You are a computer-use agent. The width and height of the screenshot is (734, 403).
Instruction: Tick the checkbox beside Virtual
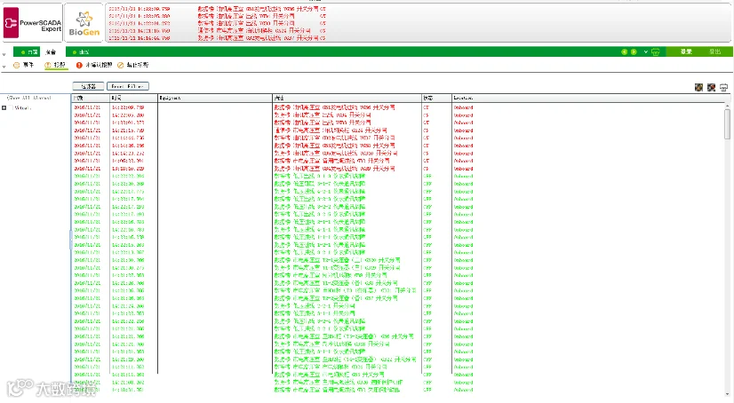11,108
